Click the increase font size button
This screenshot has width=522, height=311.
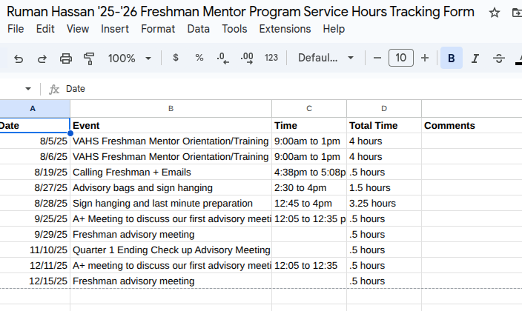click(x=425, y=58)
